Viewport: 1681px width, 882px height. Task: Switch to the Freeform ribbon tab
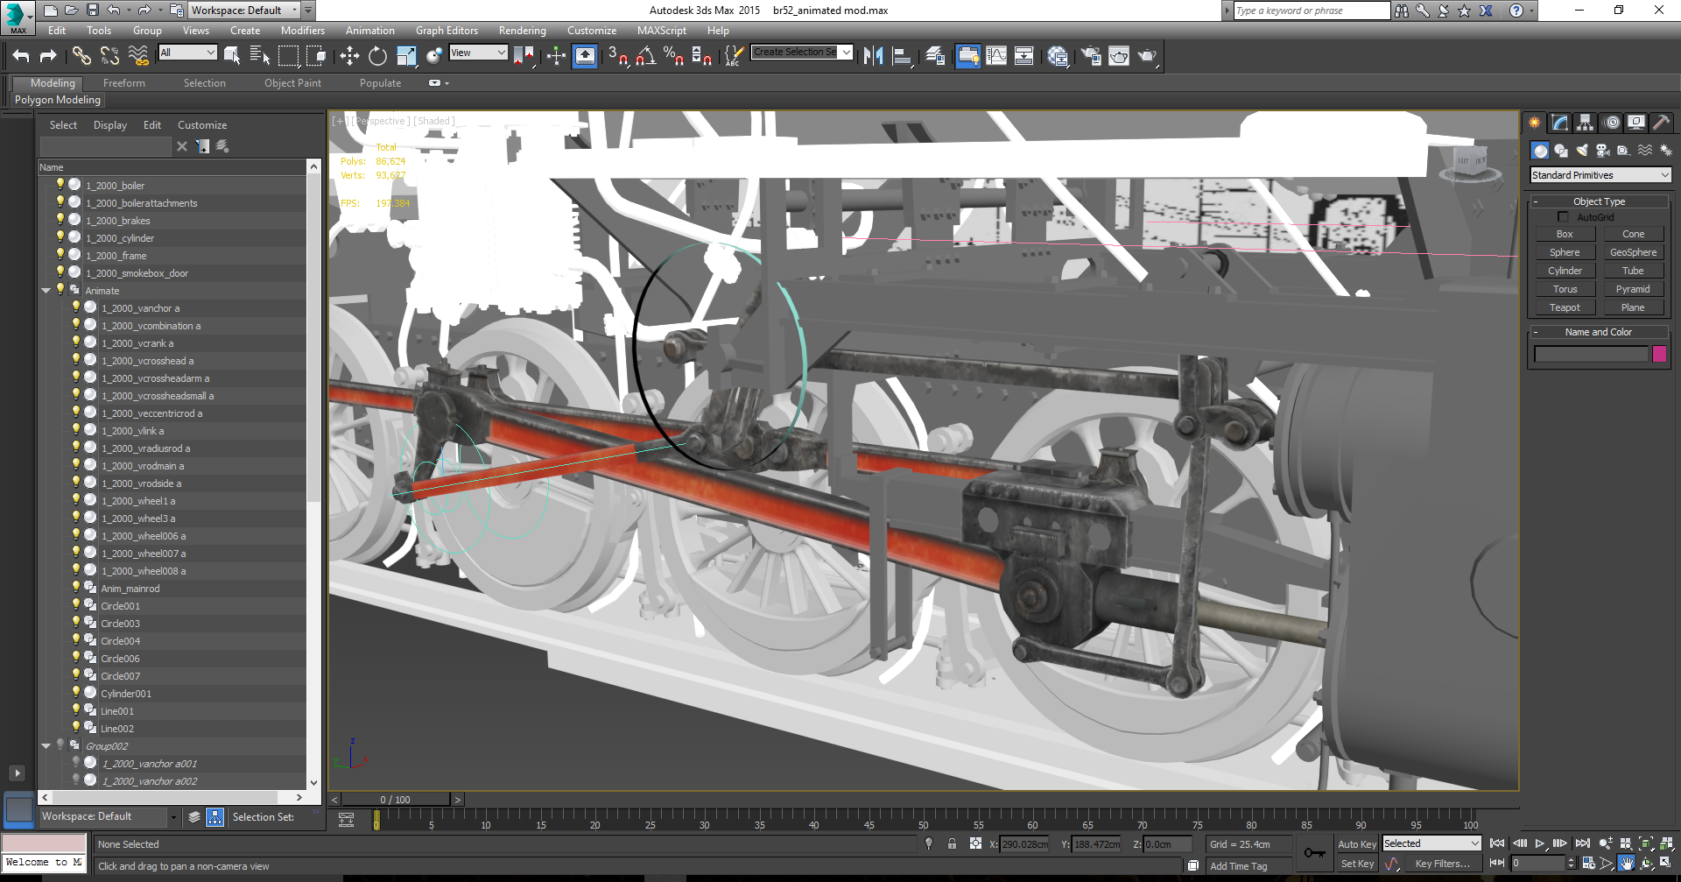tap(124, 83)
